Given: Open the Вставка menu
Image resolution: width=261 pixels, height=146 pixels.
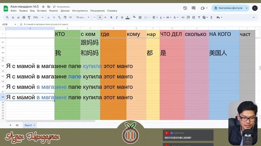Looking at the screenshot, I should pyautogui.click(x=42, y=11).
